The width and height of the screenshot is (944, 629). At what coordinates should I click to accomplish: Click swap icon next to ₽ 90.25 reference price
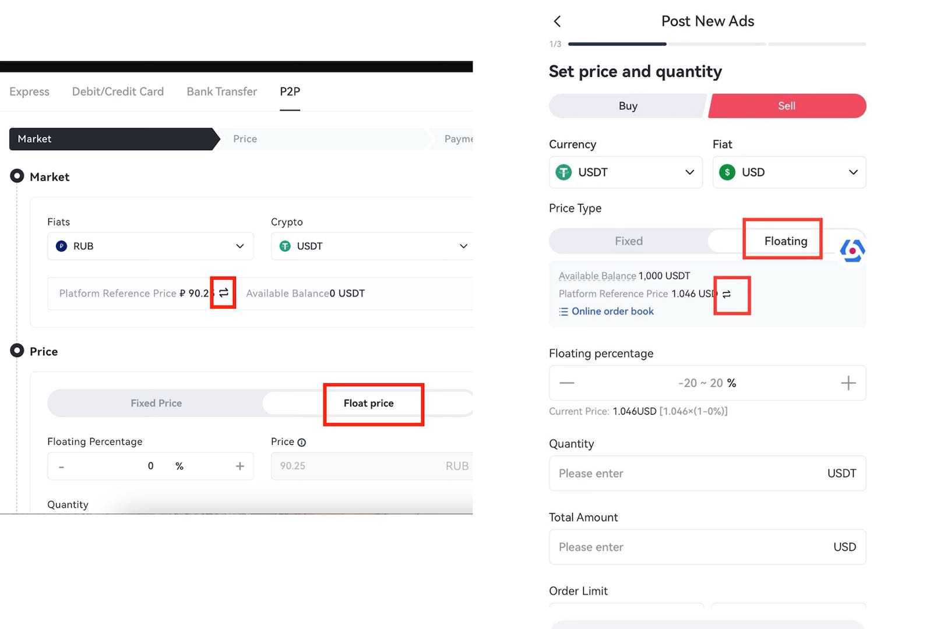point(224,292)
